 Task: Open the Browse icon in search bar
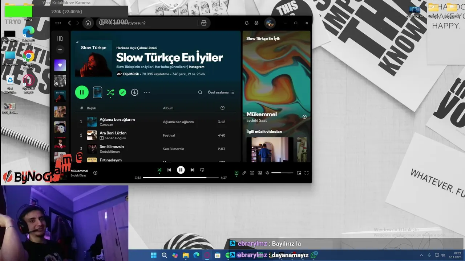coord(204,23)
